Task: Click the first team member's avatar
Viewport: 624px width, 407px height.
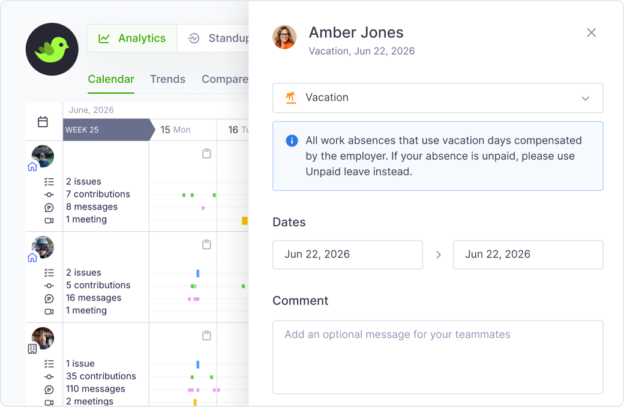Action: (43, 156)
